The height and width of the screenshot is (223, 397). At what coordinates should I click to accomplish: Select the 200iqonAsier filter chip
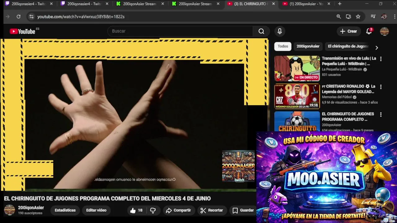pyautogui.click(x=308, y=46)
